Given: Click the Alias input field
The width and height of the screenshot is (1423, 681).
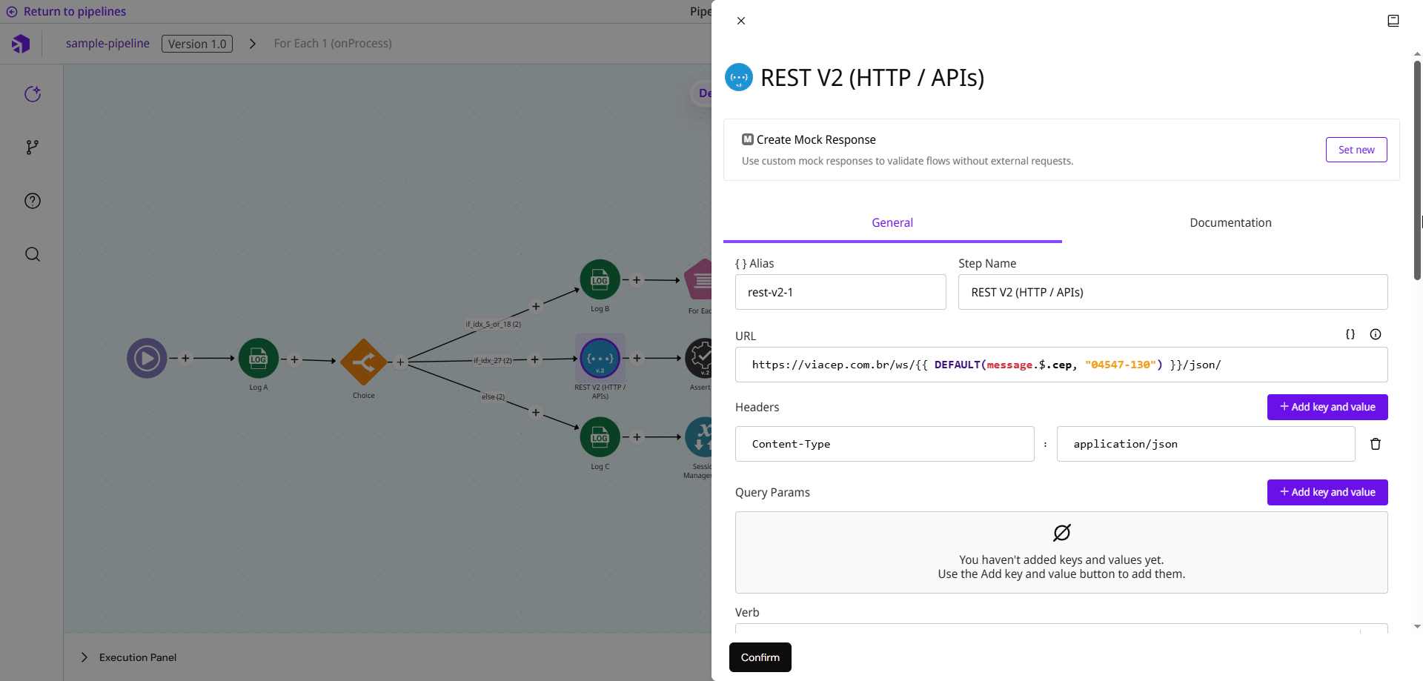Looking at the screenshot, I should (840, 292).
